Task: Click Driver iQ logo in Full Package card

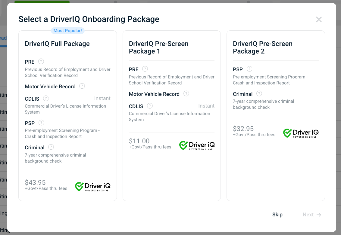Action: (x=93, y=187)
